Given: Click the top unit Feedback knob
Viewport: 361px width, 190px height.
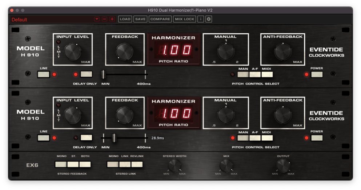Looking at the screenshot, I should pos(125,51).
